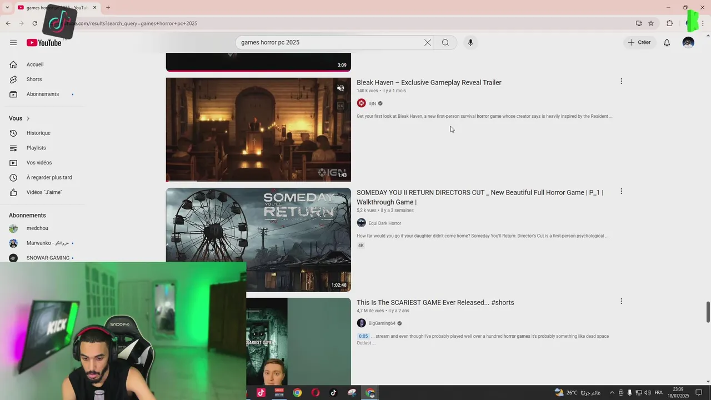Clear the search query with the X
Image resolution: width=711 pixels, height=400 pixels.
point(428,43)
